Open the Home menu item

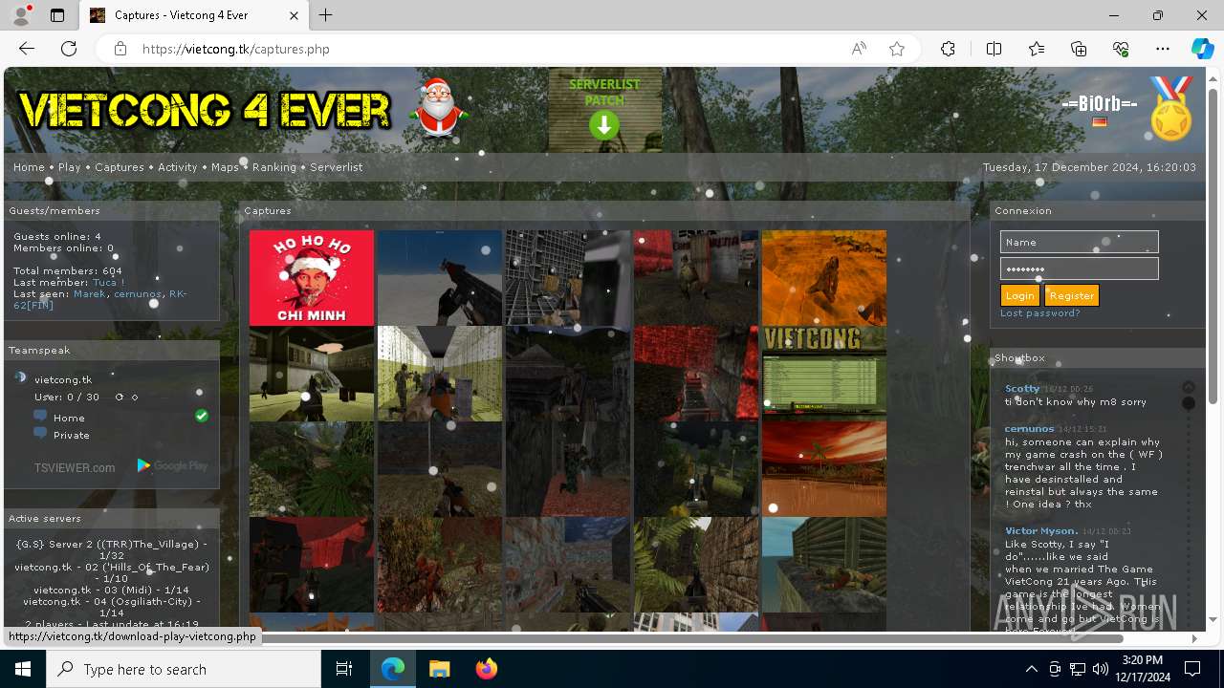point(29,167)
